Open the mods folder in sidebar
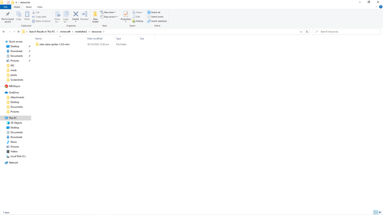Image resolution: width=383 pixels, height=215 pixels. click(13, 70)
